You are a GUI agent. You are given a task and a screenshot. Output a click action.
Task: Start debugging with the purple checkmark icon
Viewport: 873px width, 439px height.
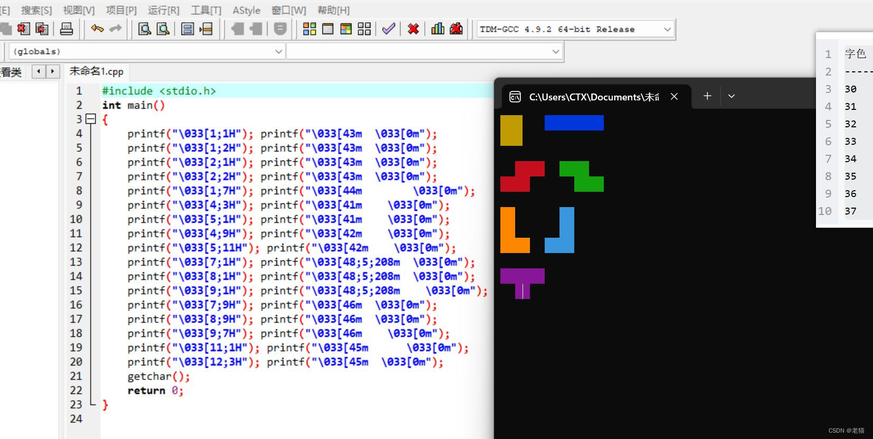coord(388,29)
